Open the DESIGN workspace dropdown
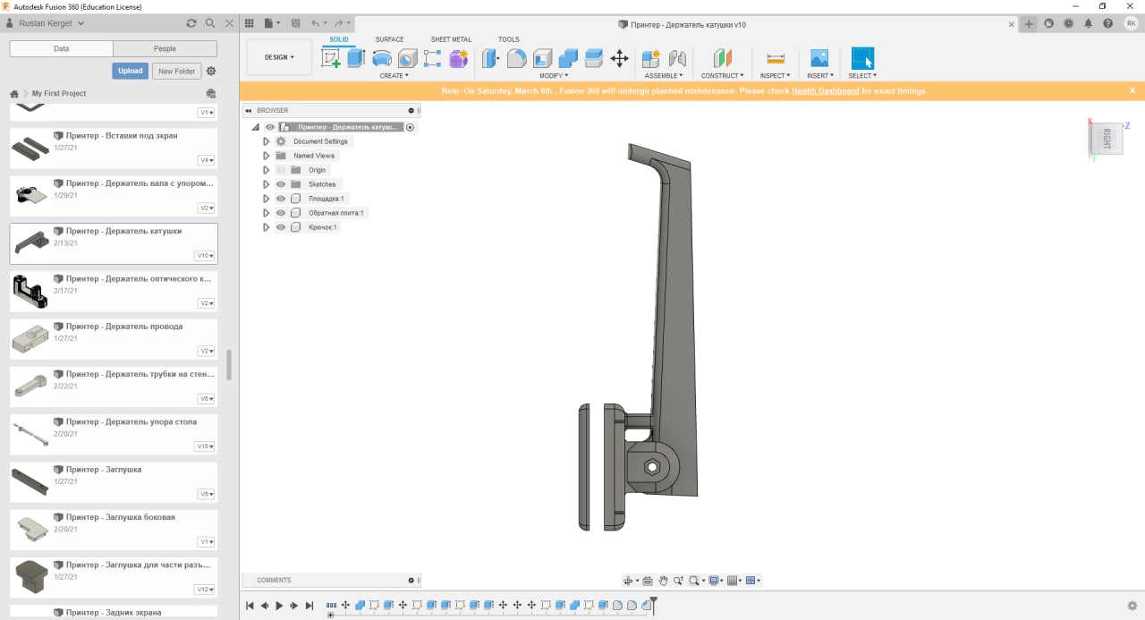 [x=279, y=57]
